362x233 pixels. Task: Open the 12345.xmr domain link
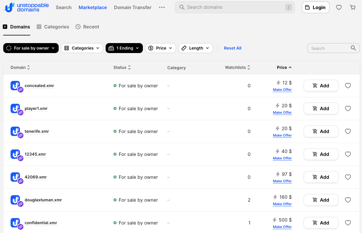point(35,154)
